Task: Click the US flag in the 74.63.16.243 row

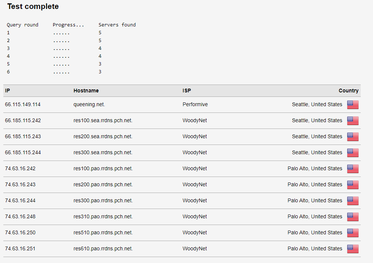Action: point(353,185)
